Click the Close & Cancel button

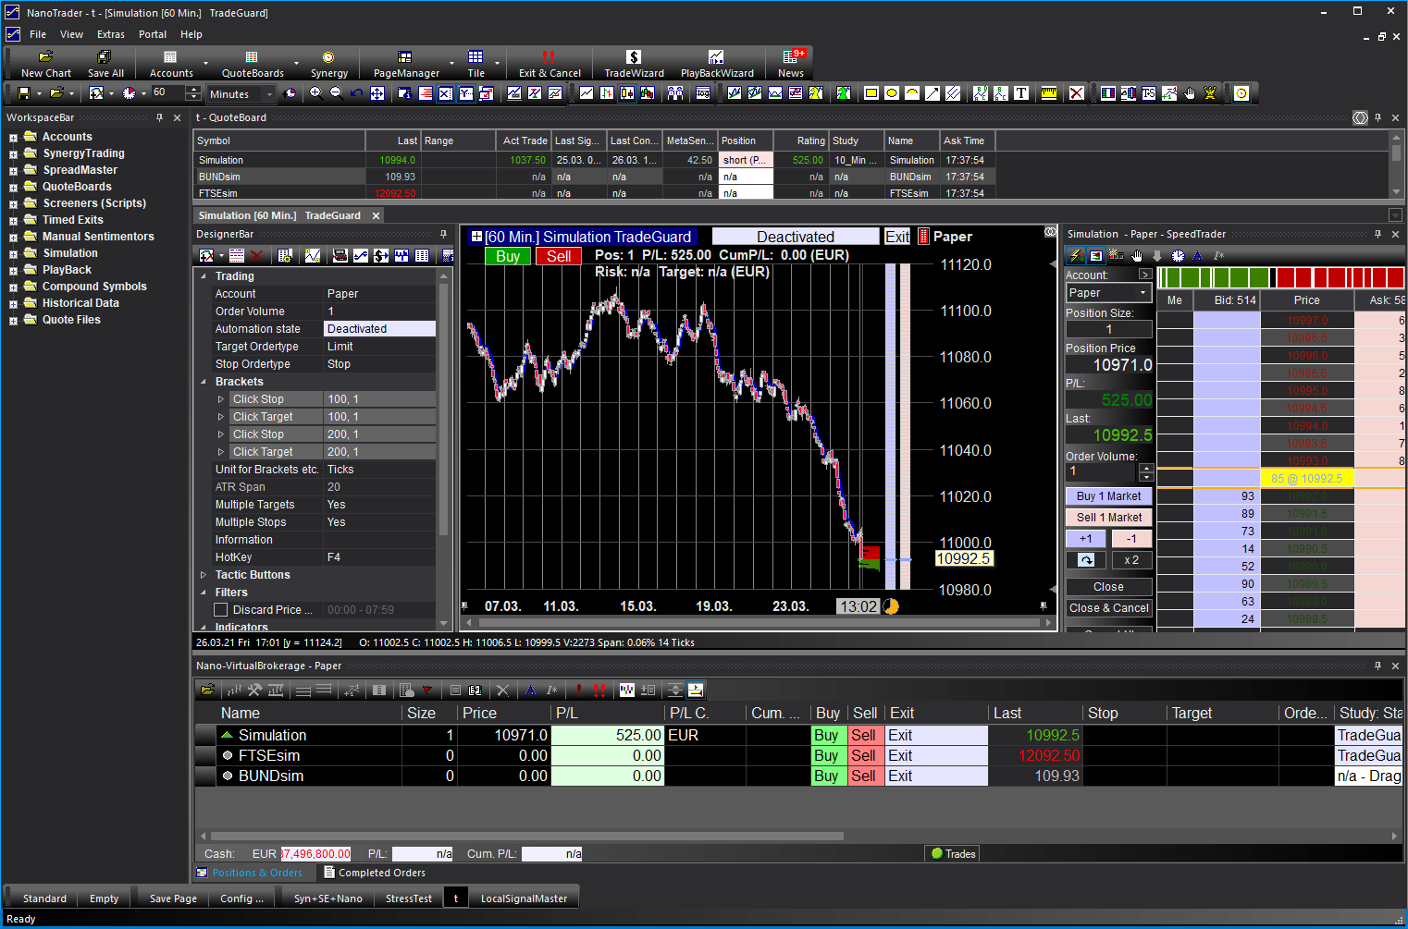coord(1108,608)
